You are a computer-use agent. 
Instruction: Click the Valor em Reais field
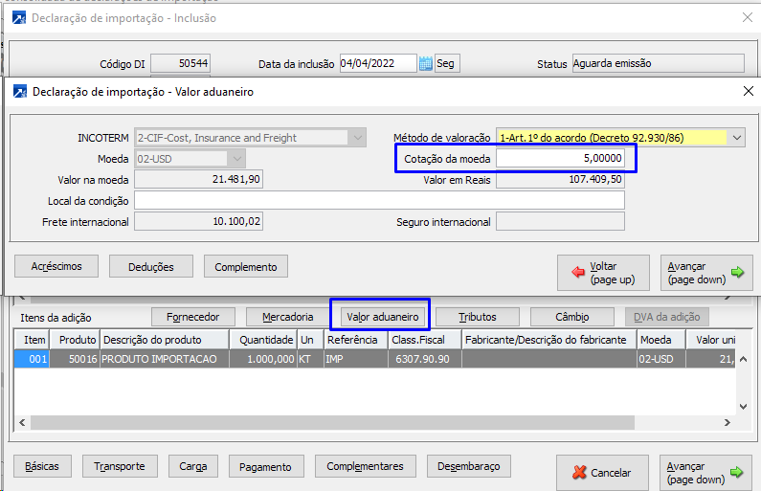coord(560,180)
